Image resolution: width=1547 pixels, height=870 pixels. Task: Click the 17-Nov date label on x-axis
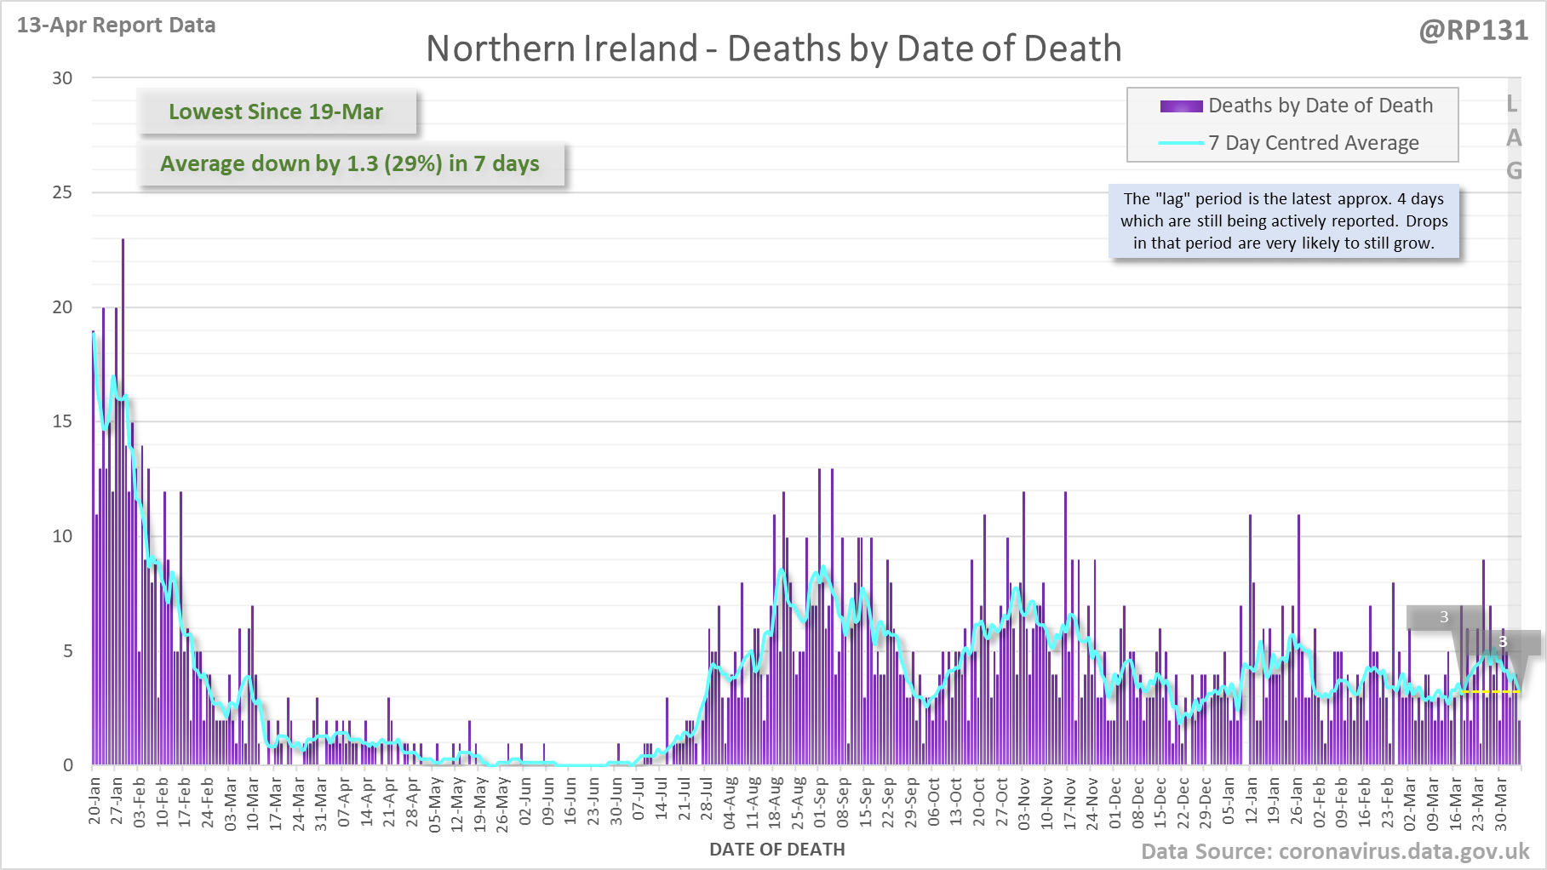coord(1069,800)
